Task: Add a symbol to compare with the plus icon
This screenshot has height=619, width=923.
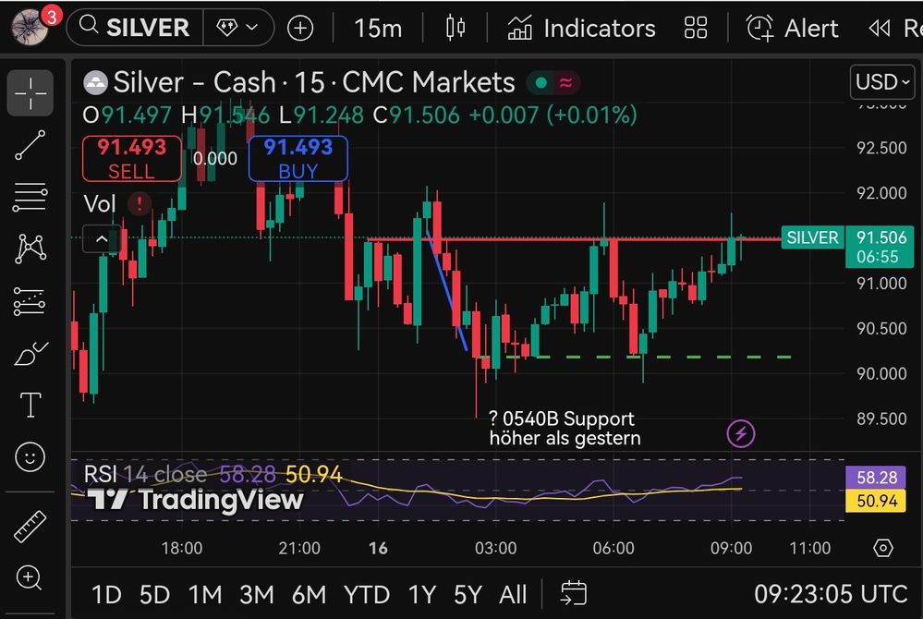Action: pyautogui.click(x=300, y=28)
